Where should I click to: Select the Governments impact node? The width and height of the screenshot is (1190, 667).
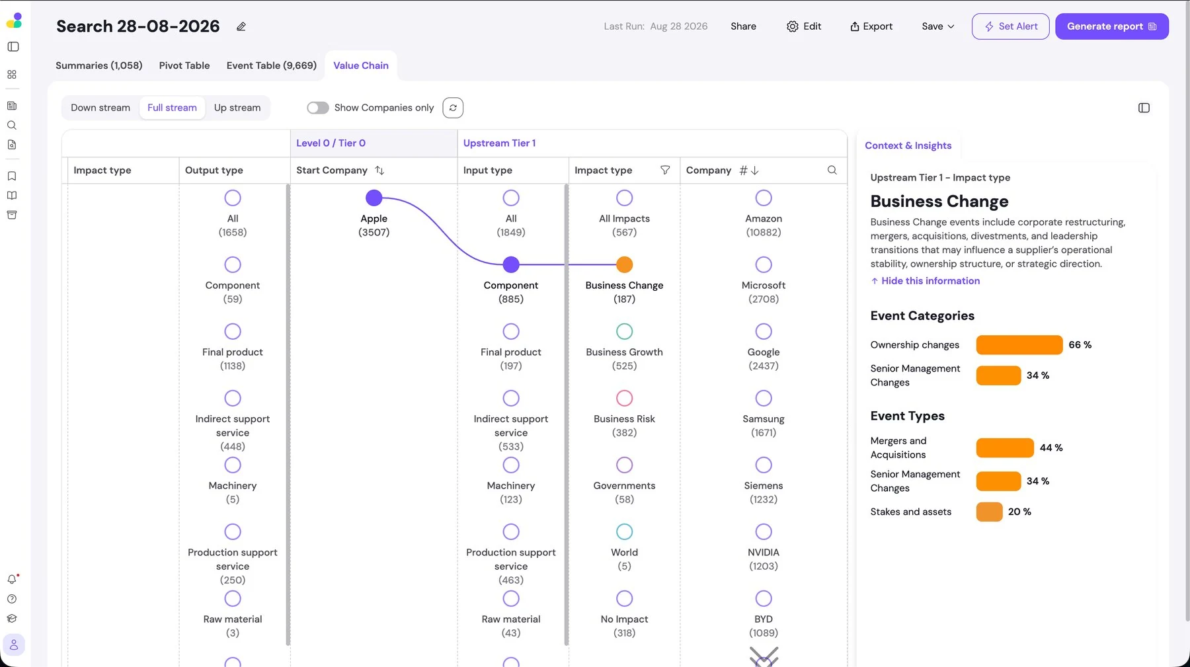click(624, 465)
